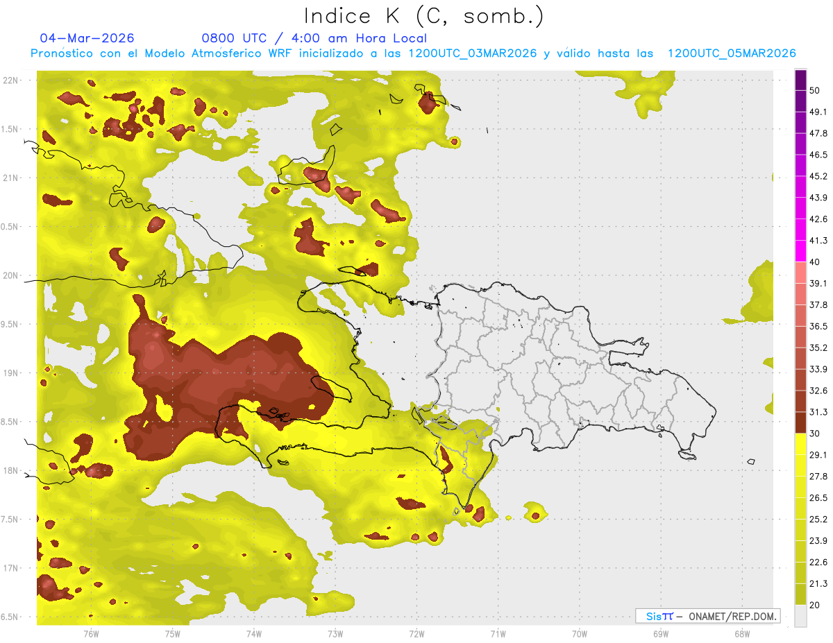Click the latitude axis label '19N'

coord(12,373)
